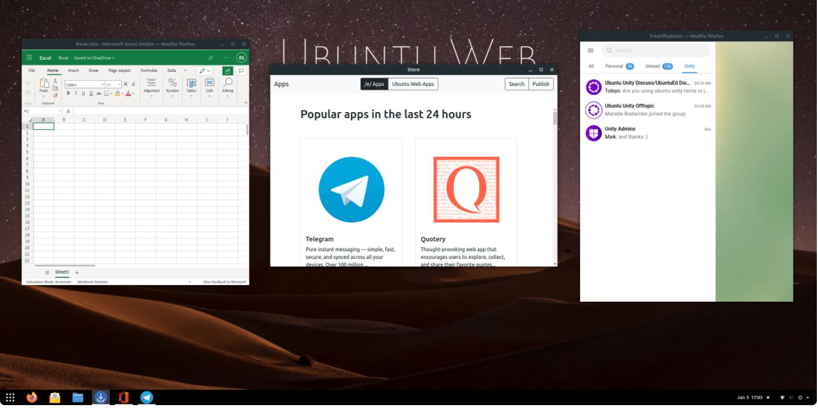Open the editing mode pencil dropdown
Image resolution: width=818 pixels, height=408 pixels.
(205, 71)
